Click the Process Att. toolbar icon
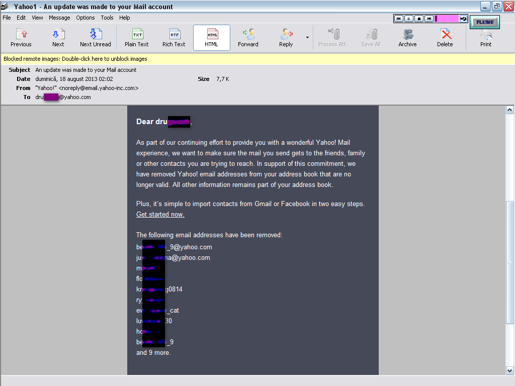 pyautogui.click(x=333, y=38)
